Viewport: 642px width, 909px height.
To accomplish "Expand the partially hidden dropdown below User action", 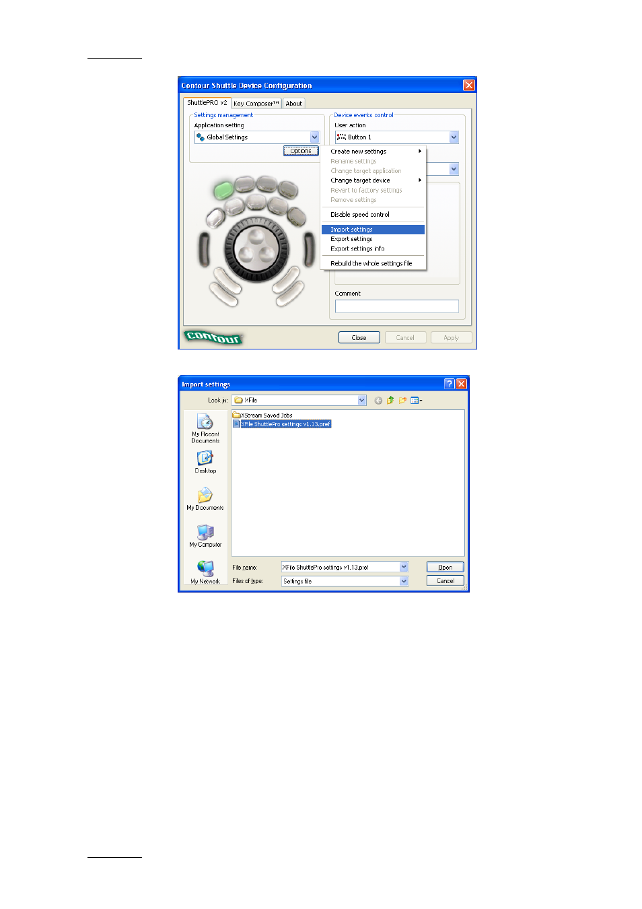I will [x=454, y=169].
